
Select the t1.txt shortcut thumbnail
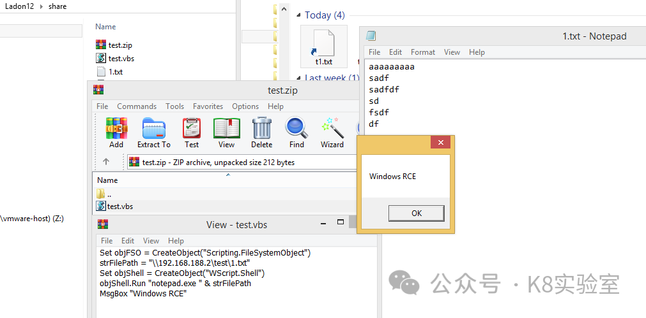click(x=323, y=47)
